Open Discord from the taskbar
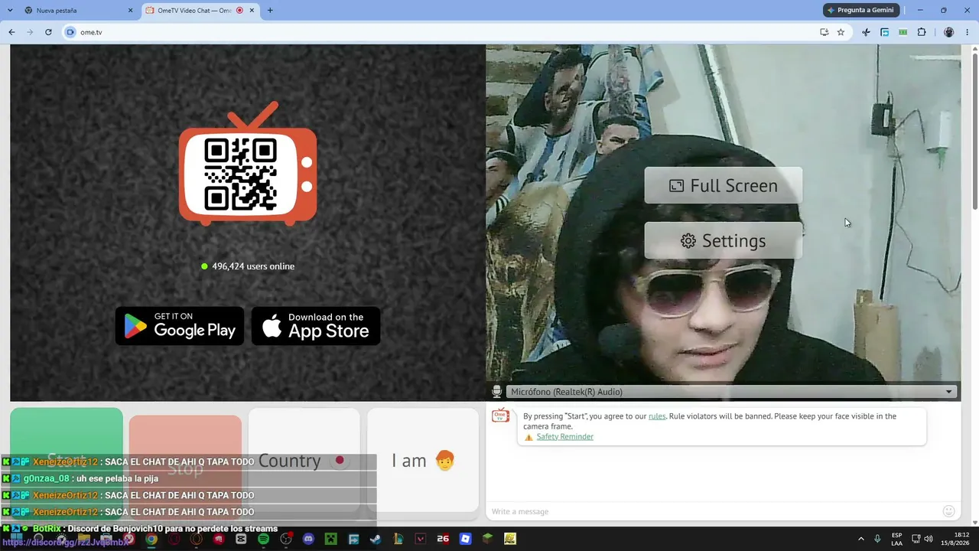Image resolution: width=979 pixels, height=551 pixels. [x=308, y=539]
